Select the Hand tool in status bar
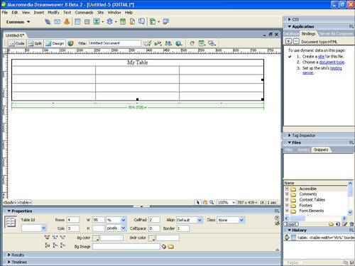Screen dimensions: 355x266 (205, 202)
